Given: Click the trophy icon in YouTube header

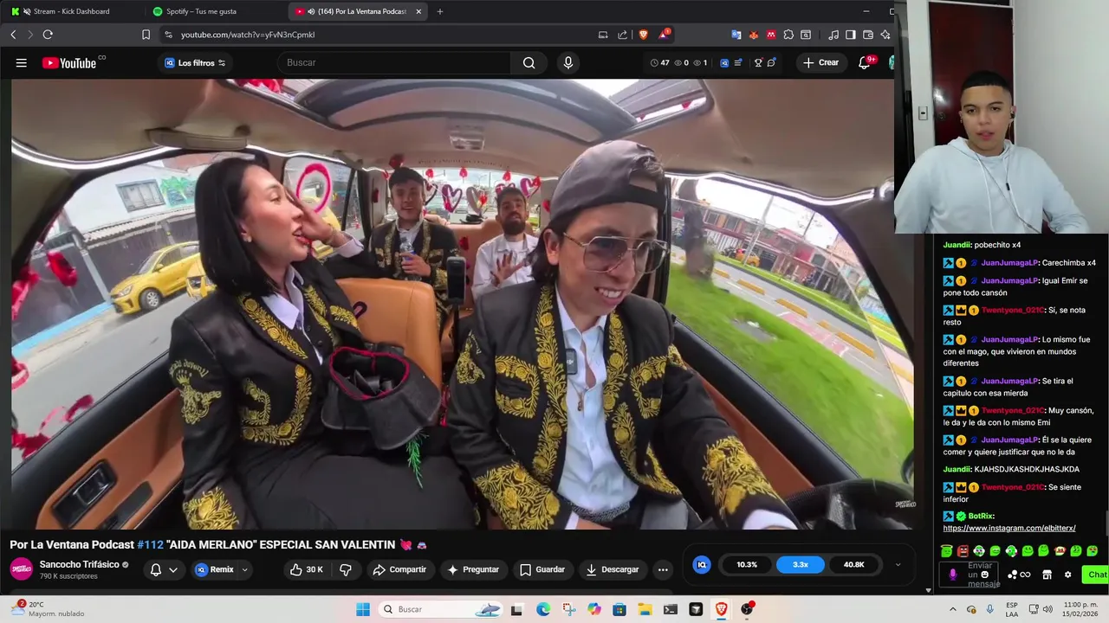Looking at the screenshot, I should pyautogui.click(x=758, y=62).
